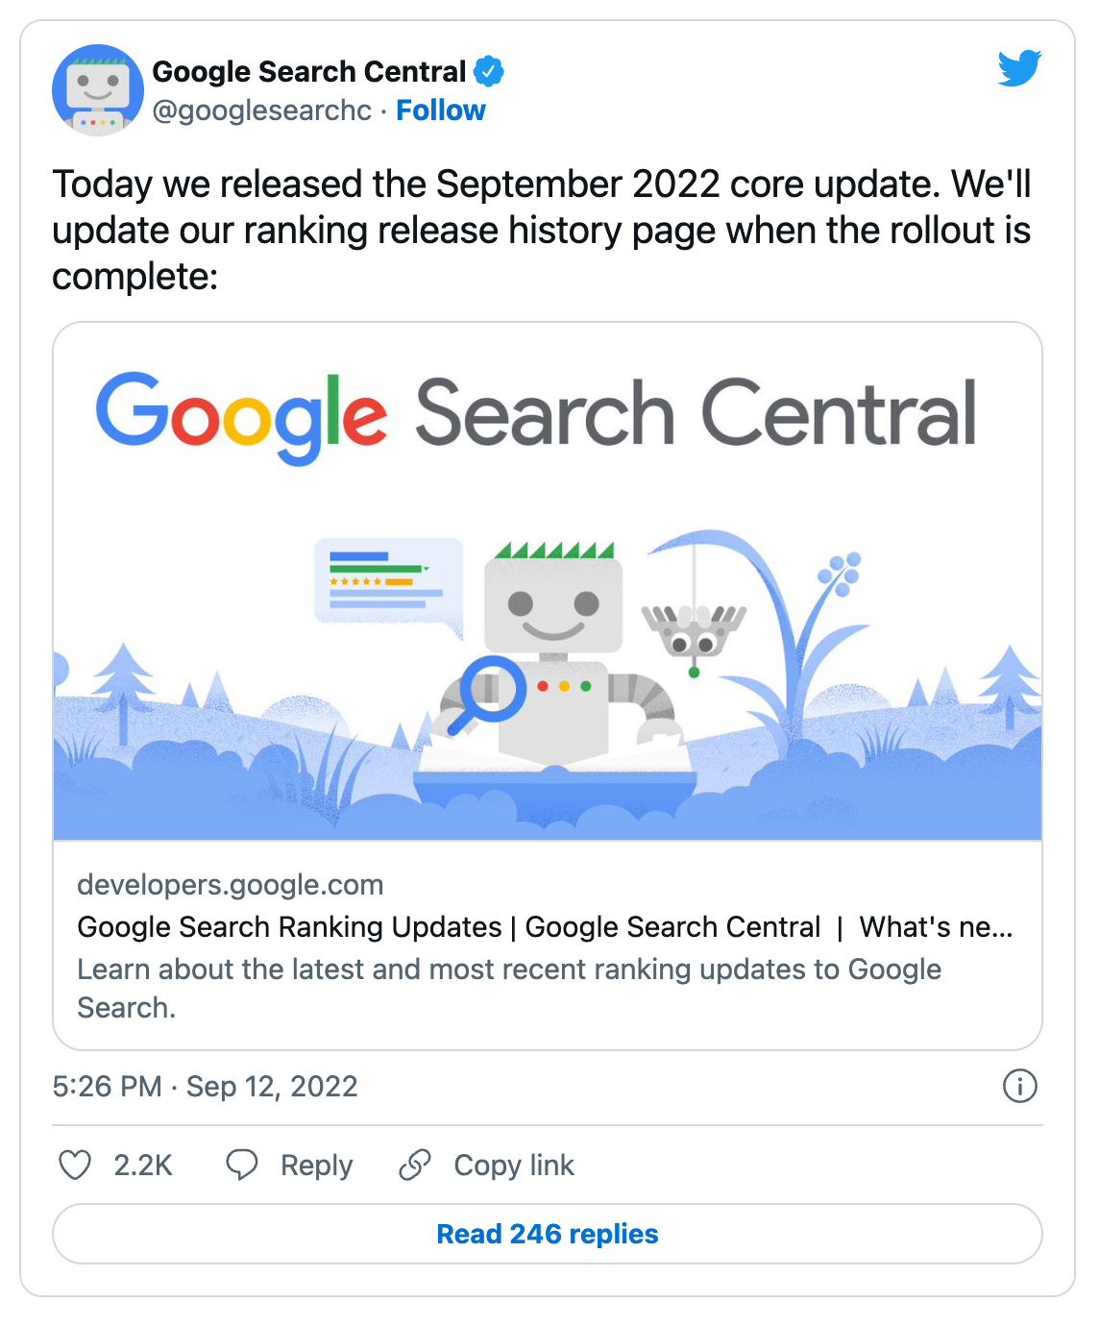Click the Google Search Central robot avatar

point(97,90)
